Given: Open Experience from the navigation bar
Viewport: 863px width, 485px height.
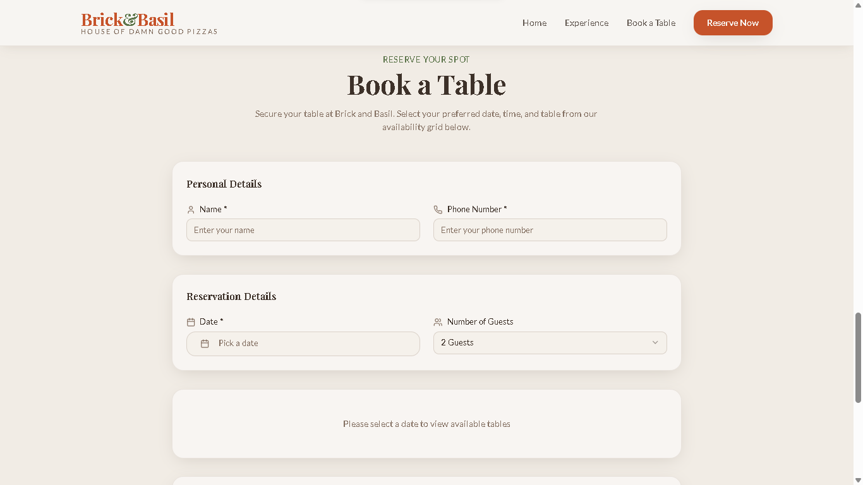Looking at the screenshot, I should click(586, 23).
